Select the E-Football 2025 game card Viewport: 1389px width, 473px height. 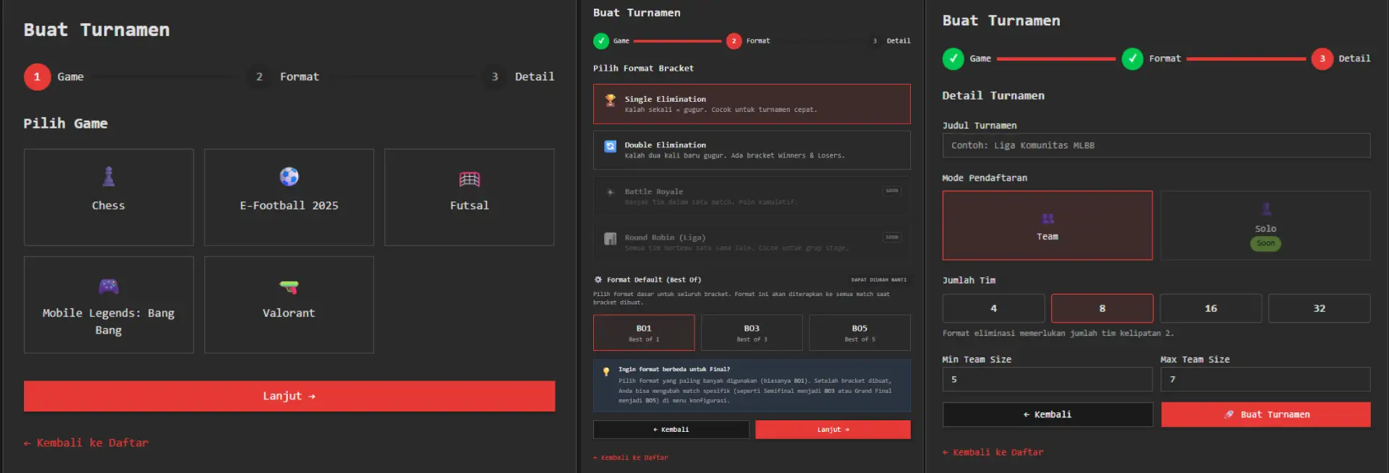click(x=289, y=197)
